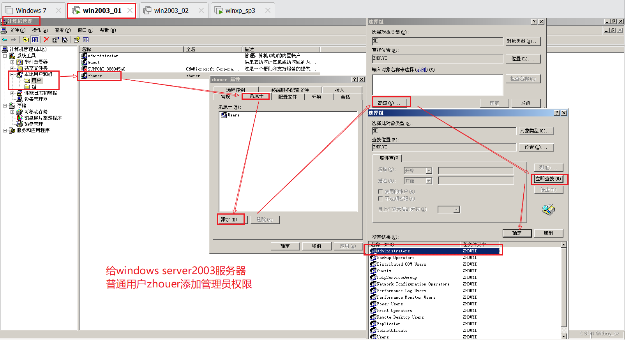Check the 禁用的帐户 checkbox

pyautogui.click(x=380, y=192)
